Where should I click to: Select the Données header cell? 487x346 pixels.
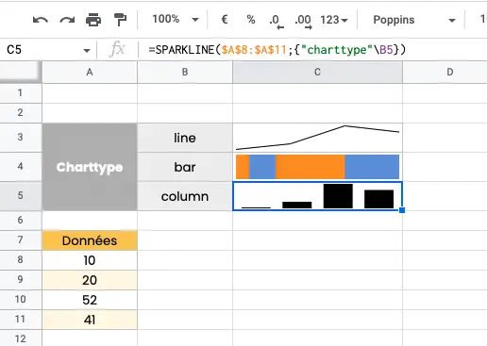90,240
